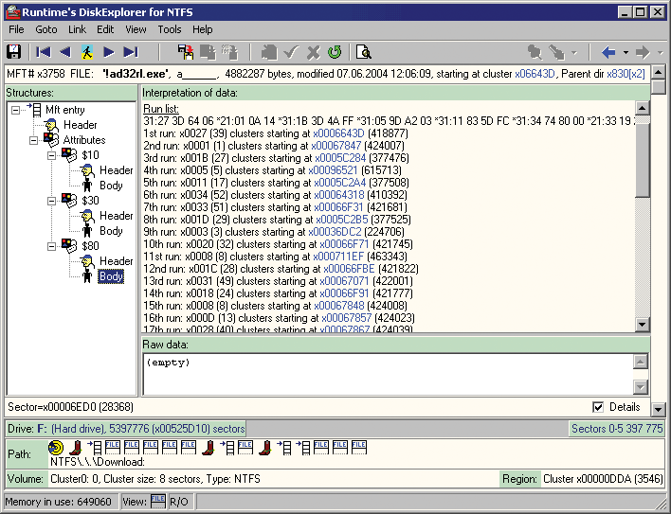671x514 pixels.
Task: Select Header under $30 attribute
Action: point(116,215)
